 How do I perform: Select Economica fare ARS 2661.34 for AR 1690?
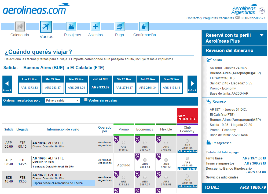[x=145, y=160]
